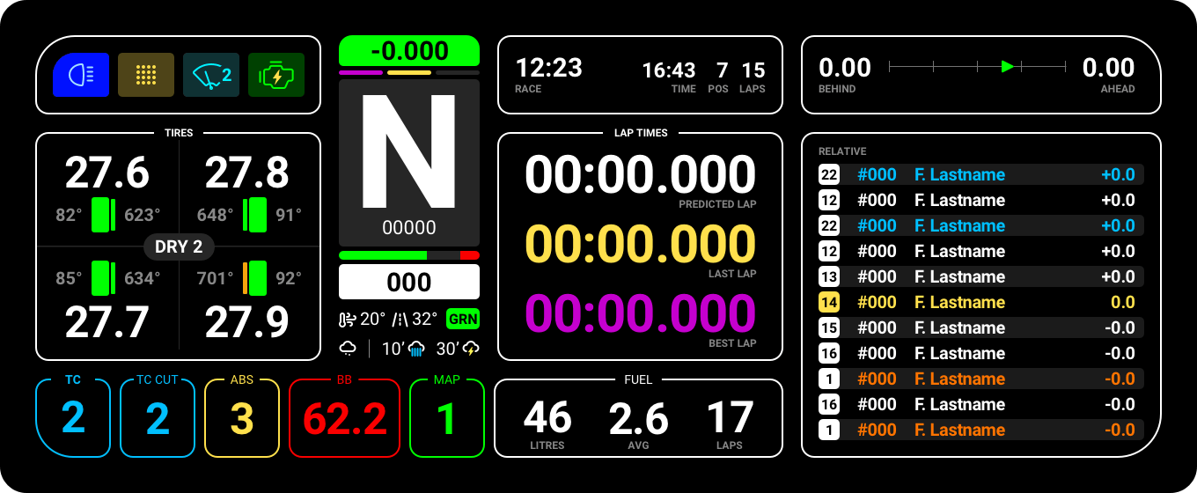1197x493 pixels.
Task: Click the green arrow on gap line
Action: click(x=1008, y=66)
